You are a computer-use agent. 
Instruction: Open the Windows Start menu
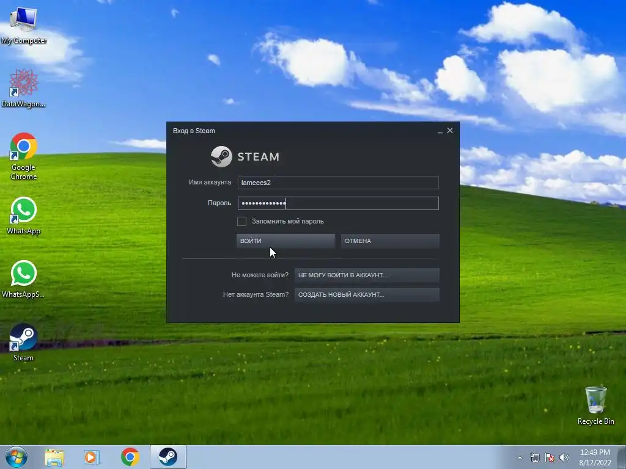17,457
